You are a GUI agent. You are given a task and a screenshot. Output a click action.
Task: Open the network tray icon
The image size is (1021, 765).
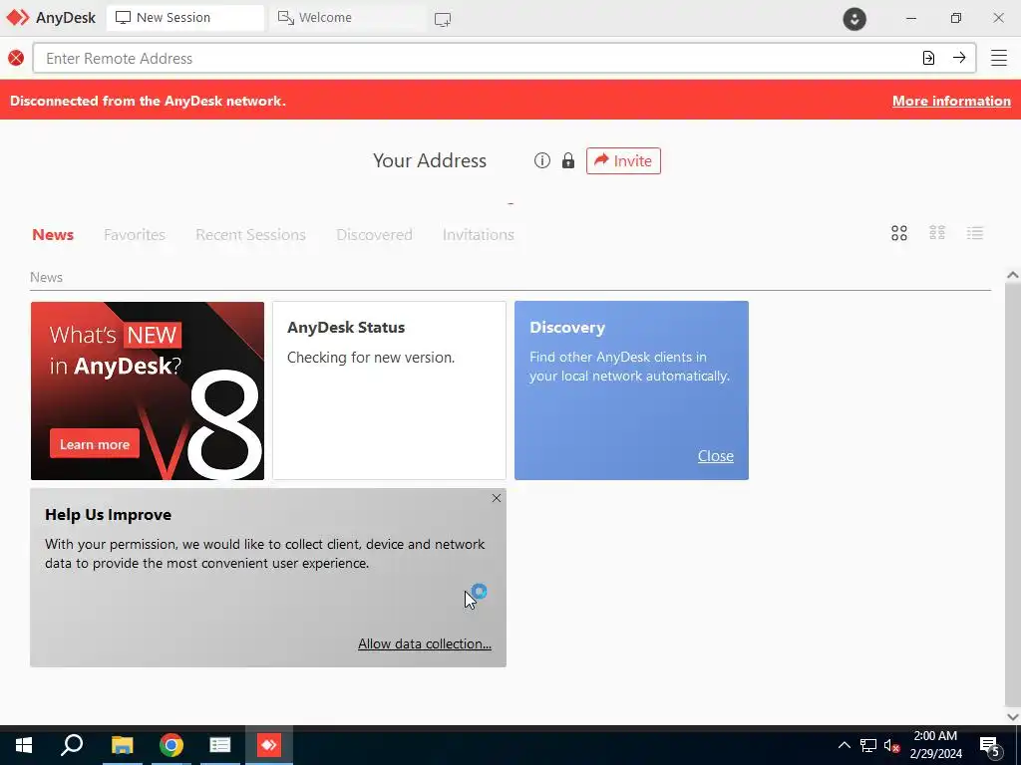click(x=868, y=745)
